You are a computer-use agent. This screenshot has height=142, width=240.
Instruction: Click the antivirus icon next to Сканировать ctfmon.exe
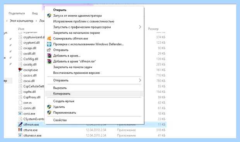[x=49, y=38]
